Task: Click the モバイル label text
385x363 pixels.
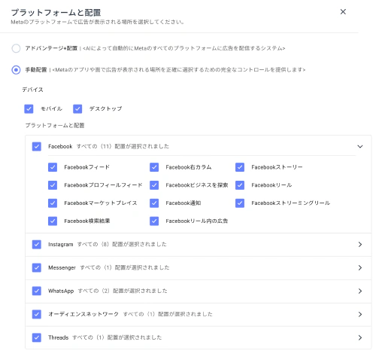Action: click(51, 109)
